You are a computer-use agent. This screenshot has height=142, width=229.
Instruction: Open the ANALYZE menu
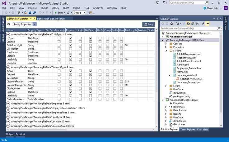(x=98, y=8)
